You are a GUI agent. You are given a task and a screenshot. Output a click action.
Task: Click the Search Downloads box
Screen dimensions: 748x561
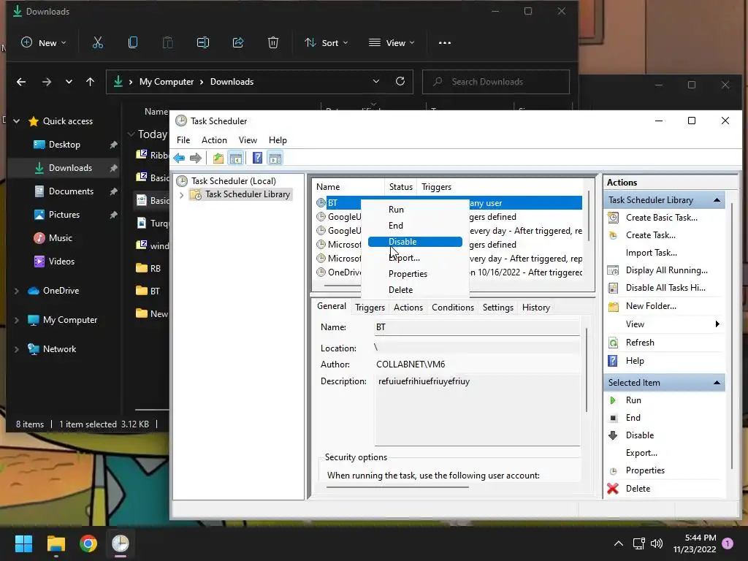496,82
